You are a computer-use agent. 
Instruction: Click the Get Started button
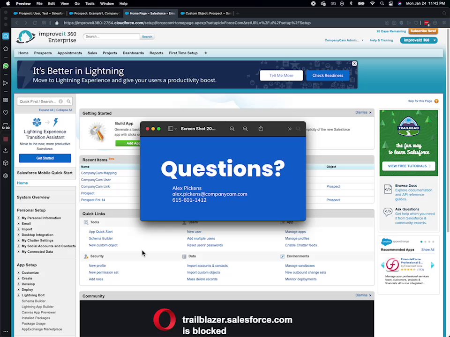coord(45,158)
